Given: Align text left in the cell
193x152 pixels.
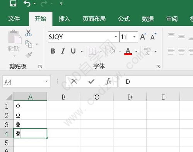Looking at the screenshot, I should coord(171,51).
